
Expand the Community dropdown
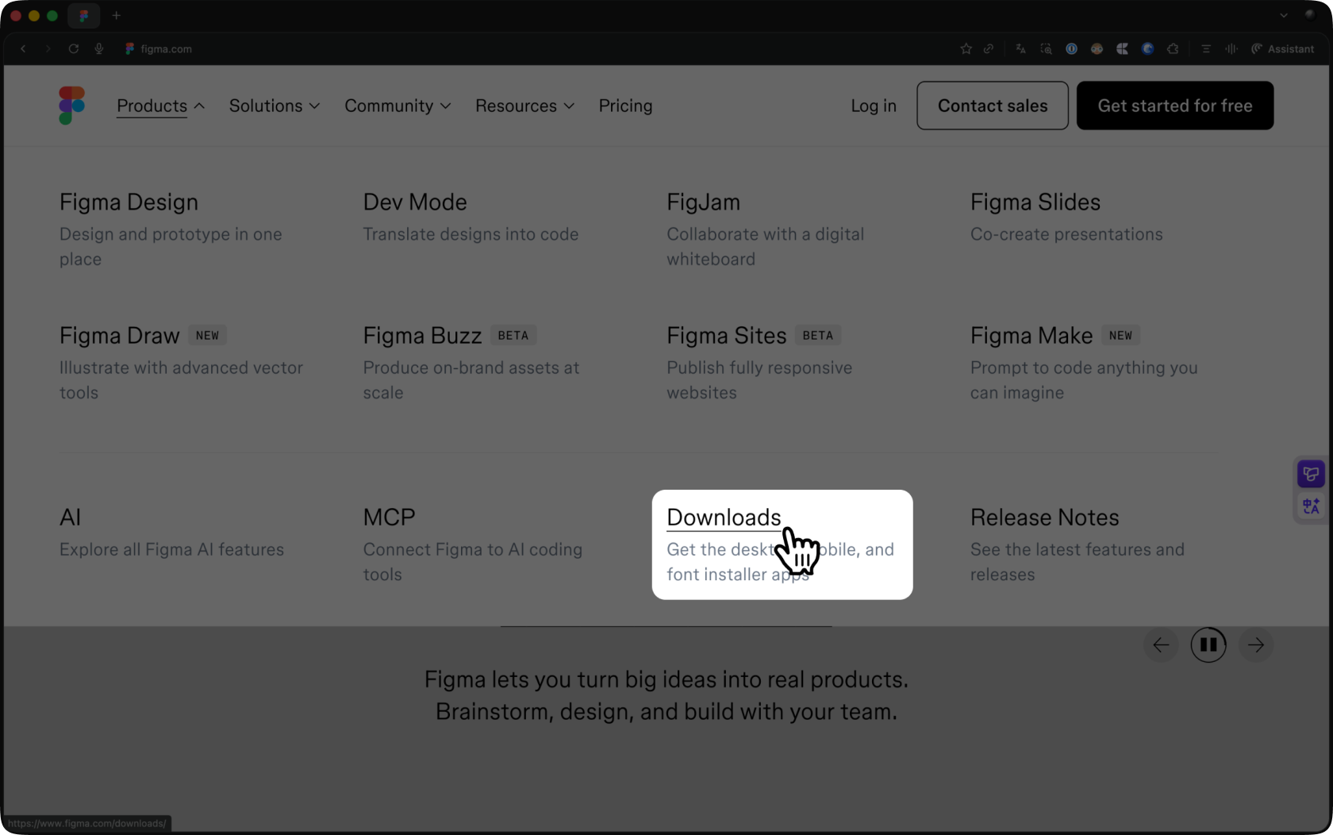[397, 106]
